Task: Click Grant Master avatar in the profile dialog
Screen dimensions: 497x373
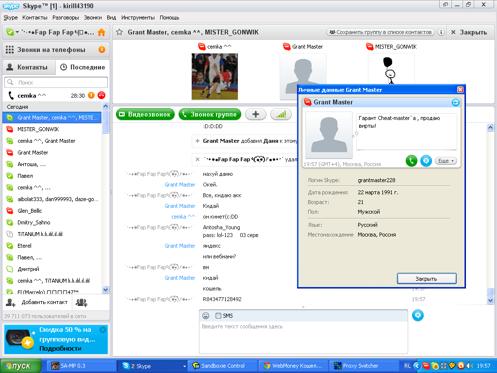Action: (329, 135)
